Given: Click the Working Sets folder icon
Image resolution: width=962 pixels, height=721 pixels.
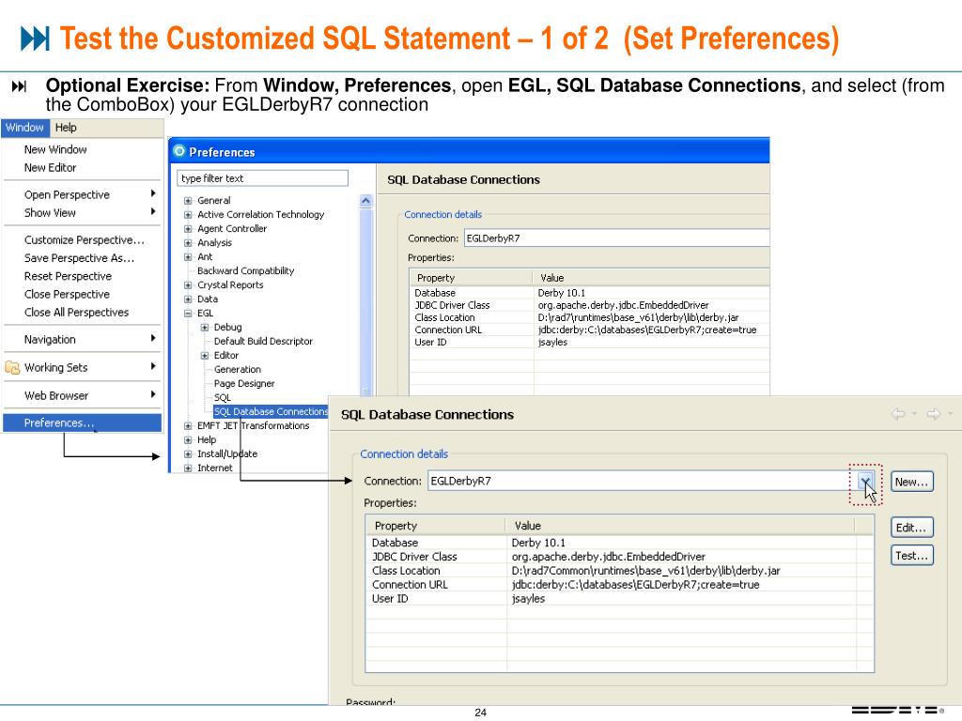Looking at the screenshot, I should (12, 367).
